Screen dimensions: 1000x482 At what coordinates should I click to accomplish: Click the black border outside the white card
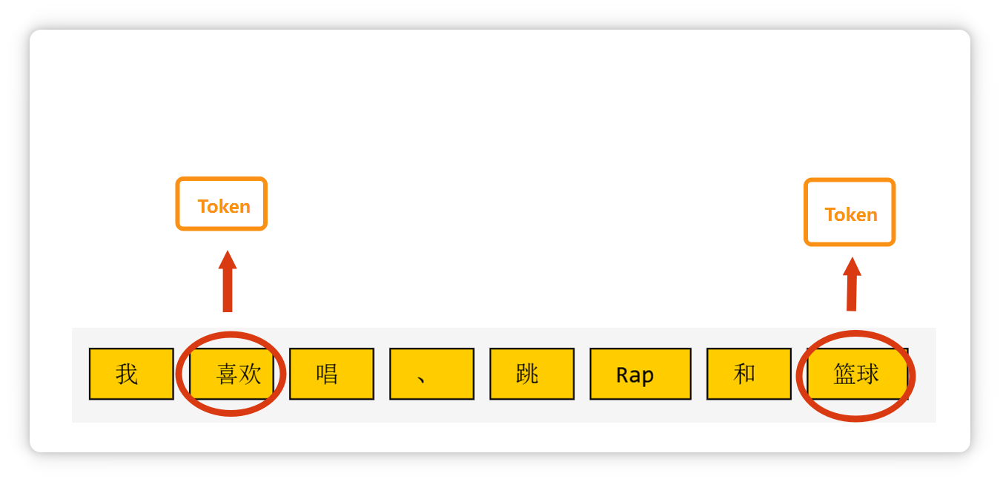point(13,241)
